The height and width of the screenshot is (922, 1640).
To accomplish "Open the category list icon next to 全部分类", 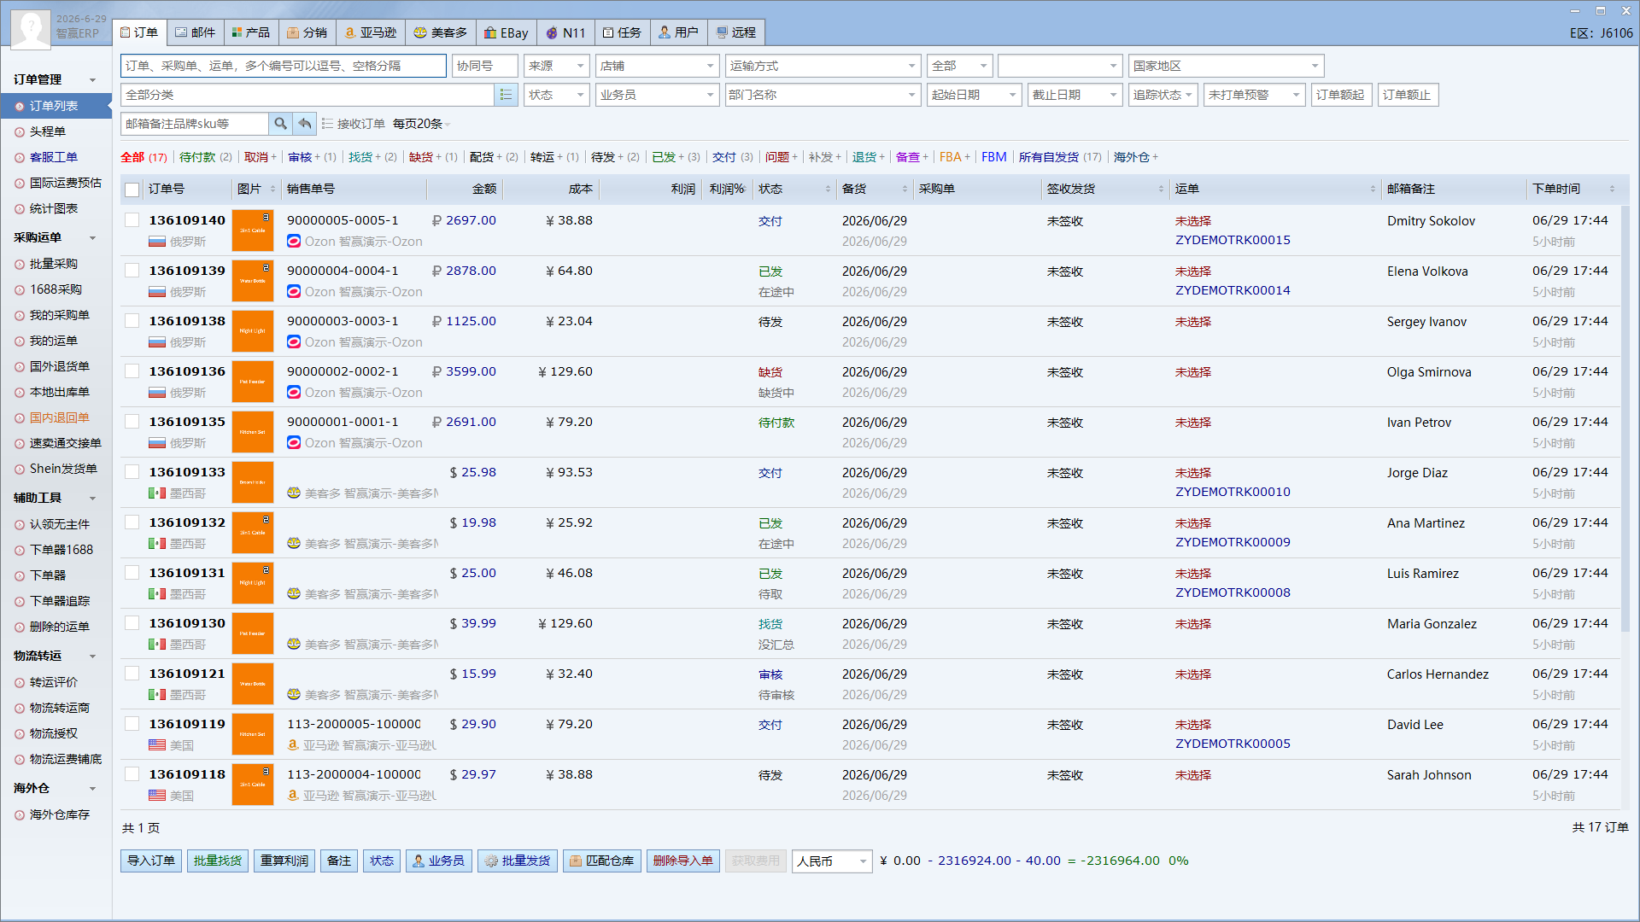I will tap(506, 95).
